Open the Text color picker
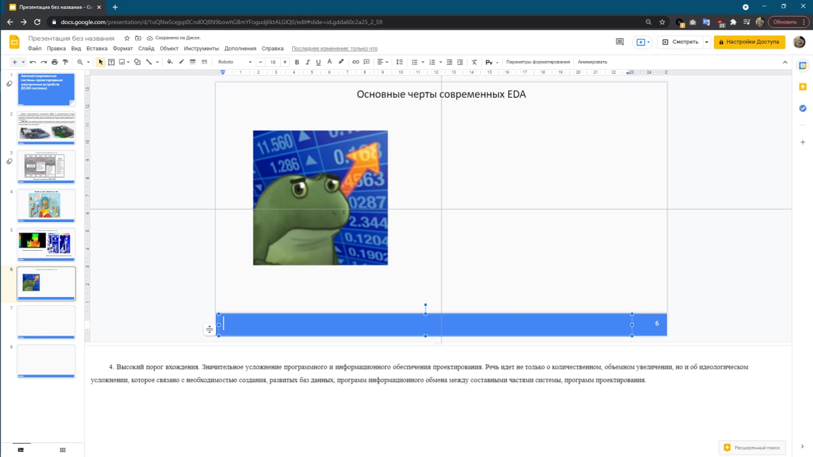The width and height of the screenshot is (813, 457). pos(330,62)
